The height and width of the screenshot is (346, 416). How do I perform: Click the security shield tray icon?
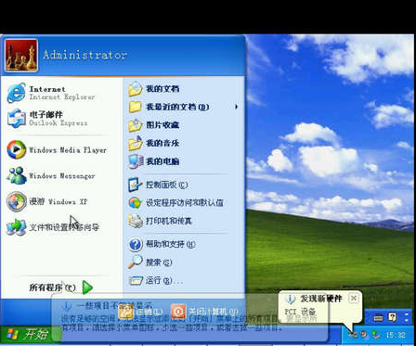pyautogui.click(x=364, y=334)
